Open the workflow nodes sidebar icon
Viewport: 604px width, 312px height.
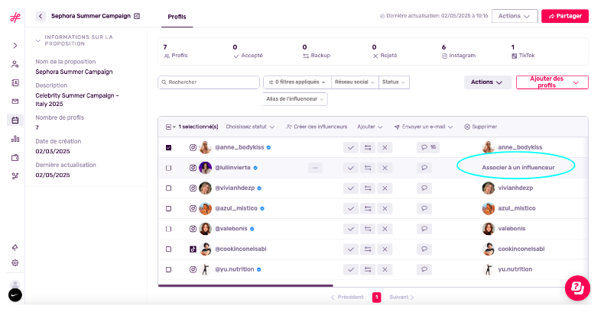tap(15, 176)
